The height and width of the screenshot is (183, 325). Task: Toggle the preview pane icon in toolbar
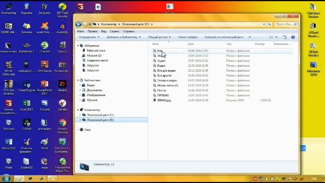click(x=284, y=37)
